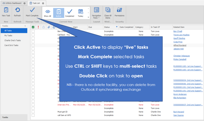Toggle the select-all checkbox in the header

click(33, 27)
